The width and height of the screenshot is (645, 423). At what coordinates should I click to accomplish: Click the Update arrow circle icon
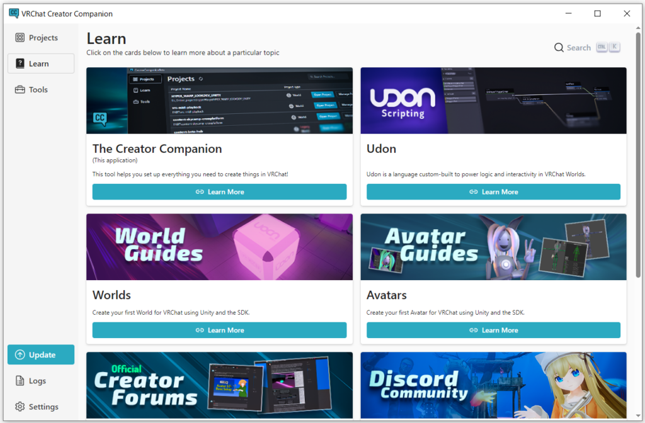20,355
